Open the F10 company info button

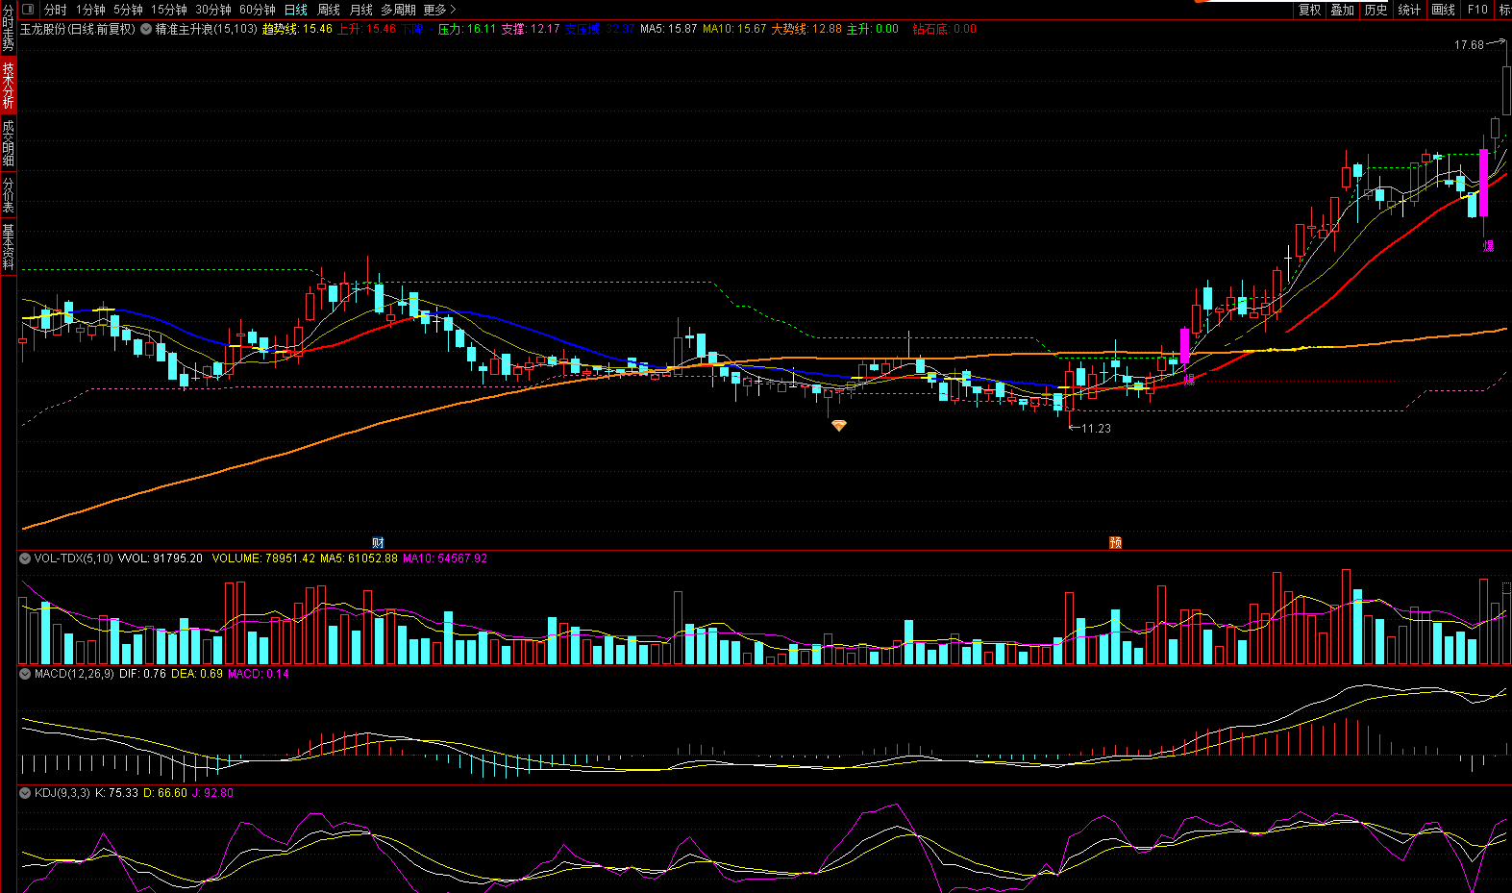coord(1477,10)
